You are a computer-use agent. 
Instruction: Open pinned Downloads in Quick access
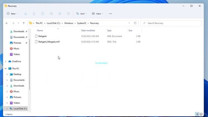[19, 32]
